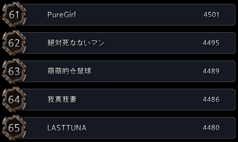Click the rank 62 badge icon
This screenshot has height=142, width=238.
pyautogui.click(x=14, y=43)
